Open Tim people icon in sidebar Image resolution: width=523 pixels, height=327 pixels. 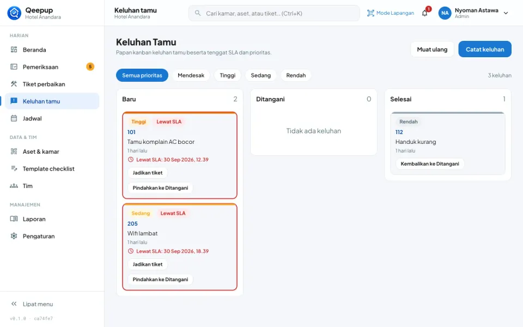tap(14, 186)
